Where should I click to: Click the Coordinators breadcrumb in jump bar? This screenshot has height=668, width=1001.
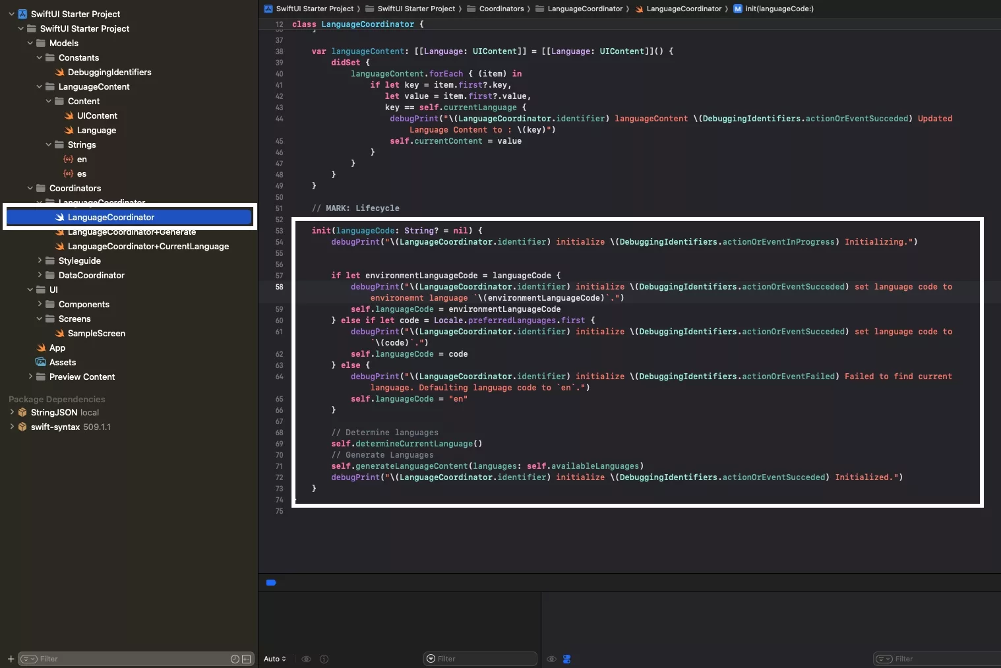pos(495,9)
